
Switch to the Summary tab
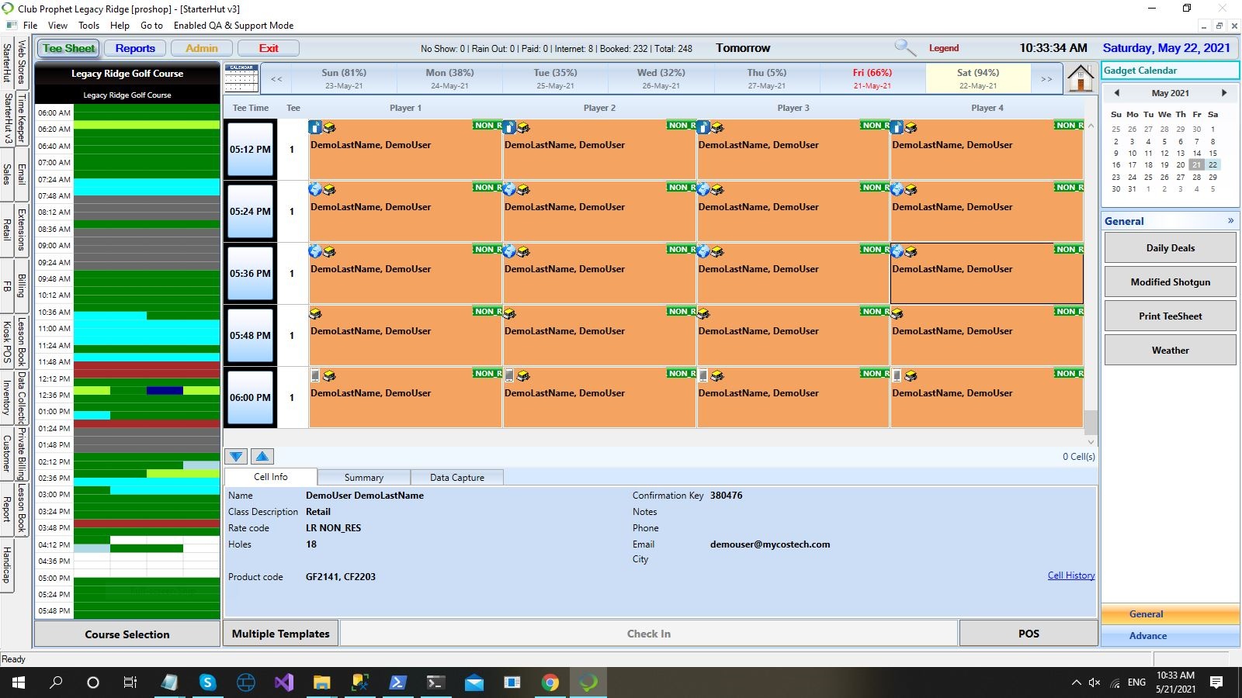pyautogui.click(x=363, y=478)
